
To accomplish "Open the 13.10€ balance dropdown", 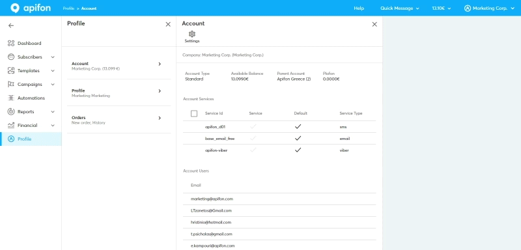I will pyautogui.click(x=442, y=8).
